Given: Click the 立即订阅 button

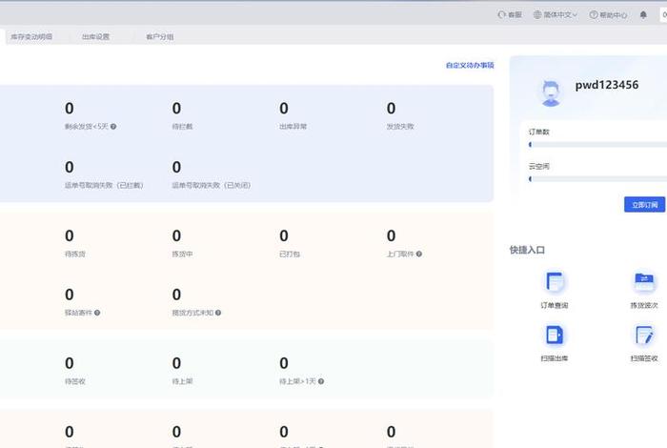Looking at the screenshot, I should coord(644,205).
